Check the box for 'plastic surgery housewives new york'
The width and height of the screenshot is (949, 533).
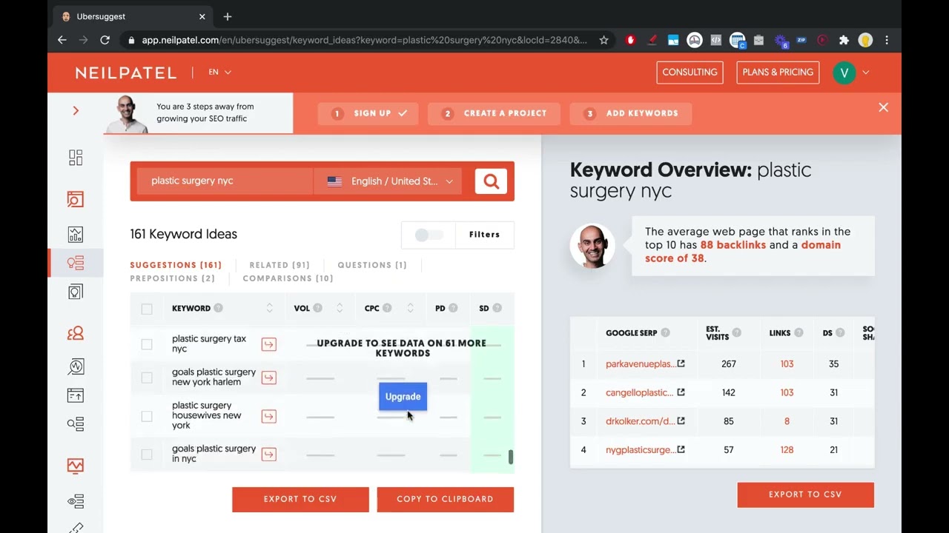(147, 416)
